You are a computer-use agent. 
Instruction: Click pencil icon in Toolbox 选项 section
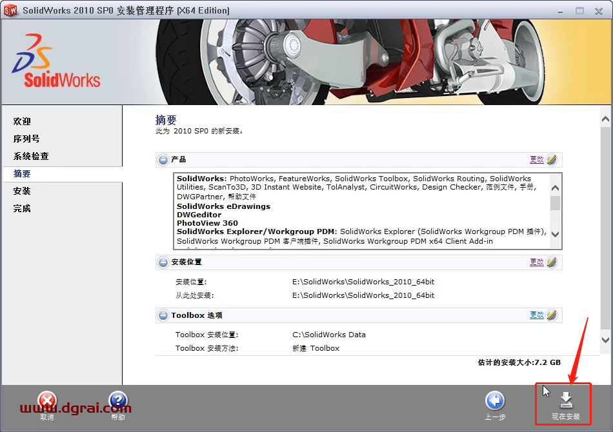click(552, 315)
